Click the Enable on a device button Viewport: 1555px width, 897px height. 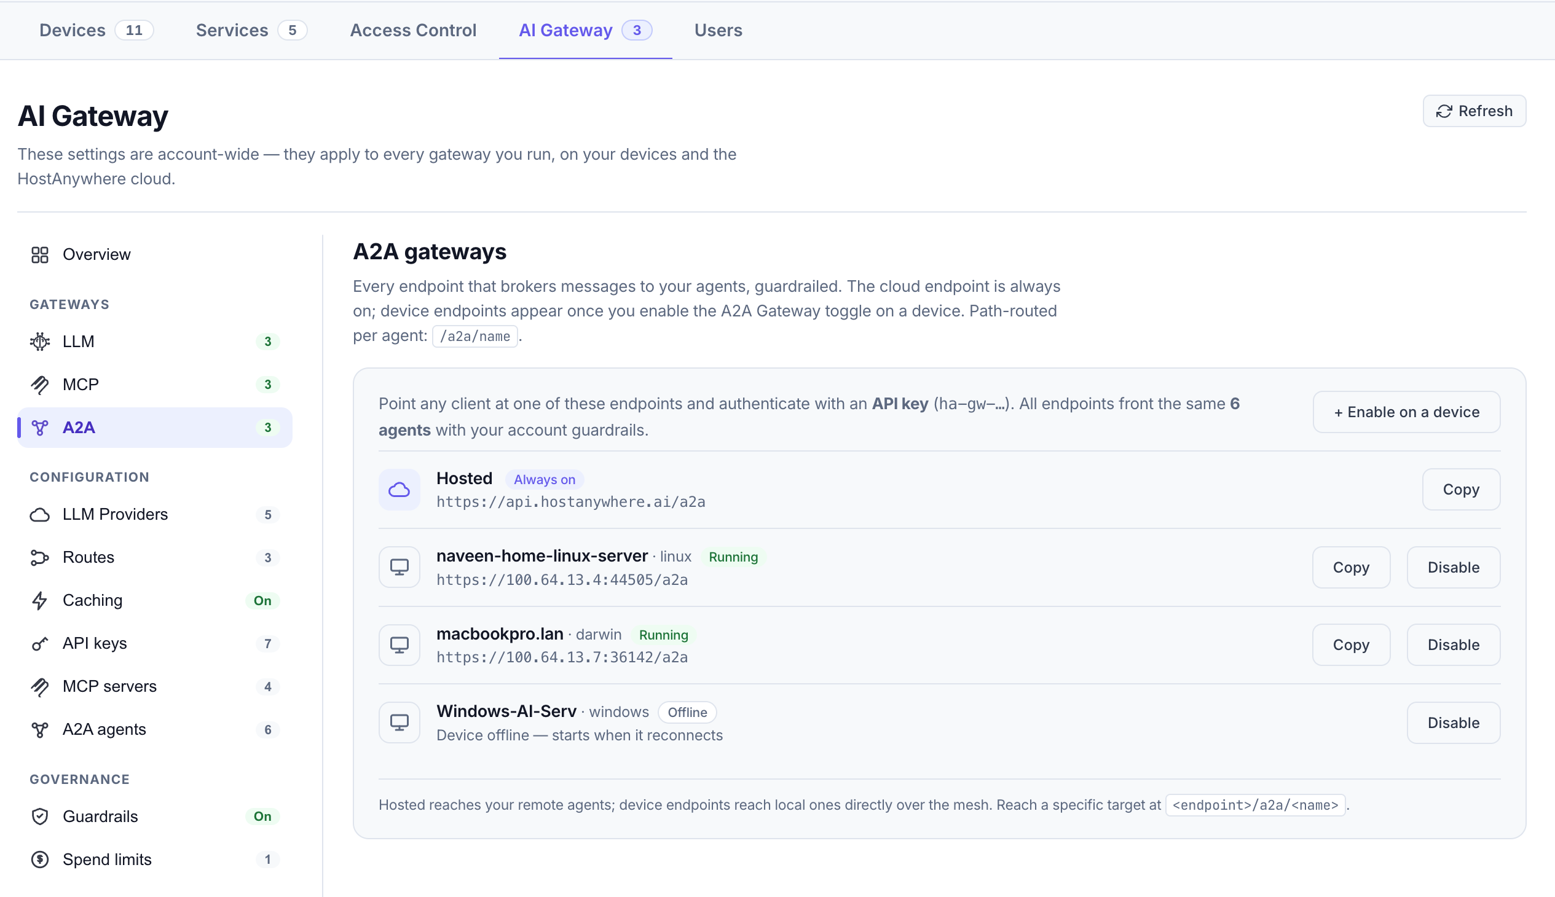(1406, 412)
